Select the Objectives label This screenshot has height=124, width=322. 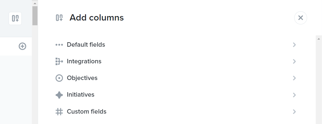click(x=82, y=78)
